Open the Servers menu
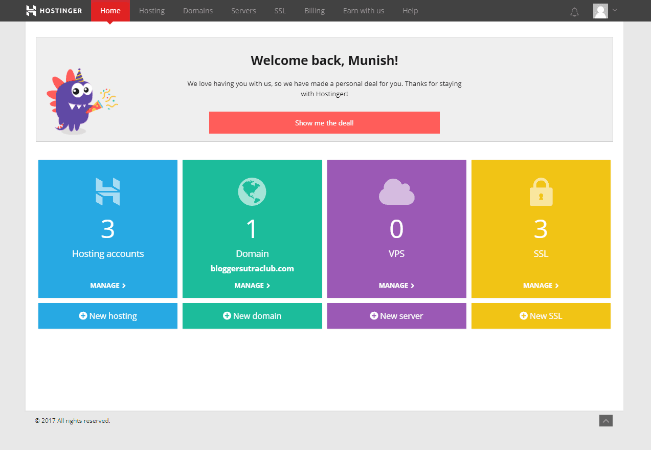 coord(243,11)
